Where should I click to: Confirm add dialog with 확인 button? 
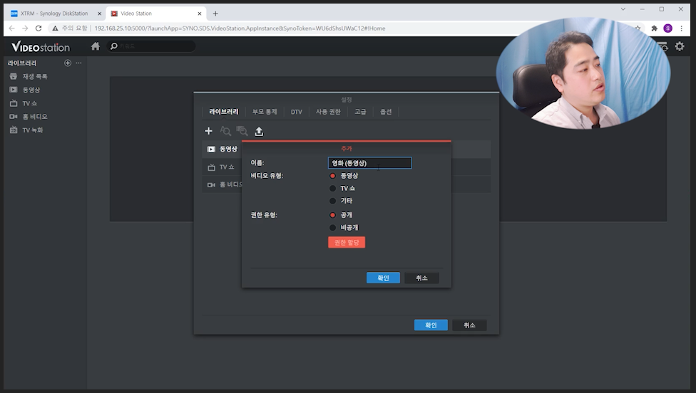tap(383, 278)
